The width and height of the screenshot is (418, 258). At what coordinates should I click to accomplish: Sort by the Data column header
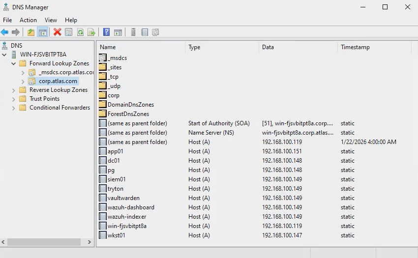[x=299, y=47]
